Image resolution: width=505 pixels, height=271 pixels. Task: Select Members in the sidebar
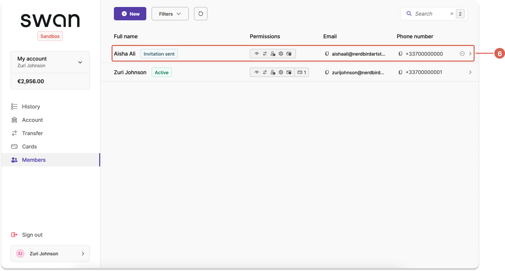tap(50, 160)
